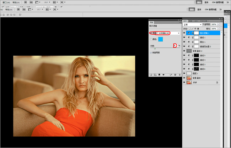The height and width of the screenshot is (148, 231).
Task: Collapse Layers panel group double-arrow icon
Action: 219,19
